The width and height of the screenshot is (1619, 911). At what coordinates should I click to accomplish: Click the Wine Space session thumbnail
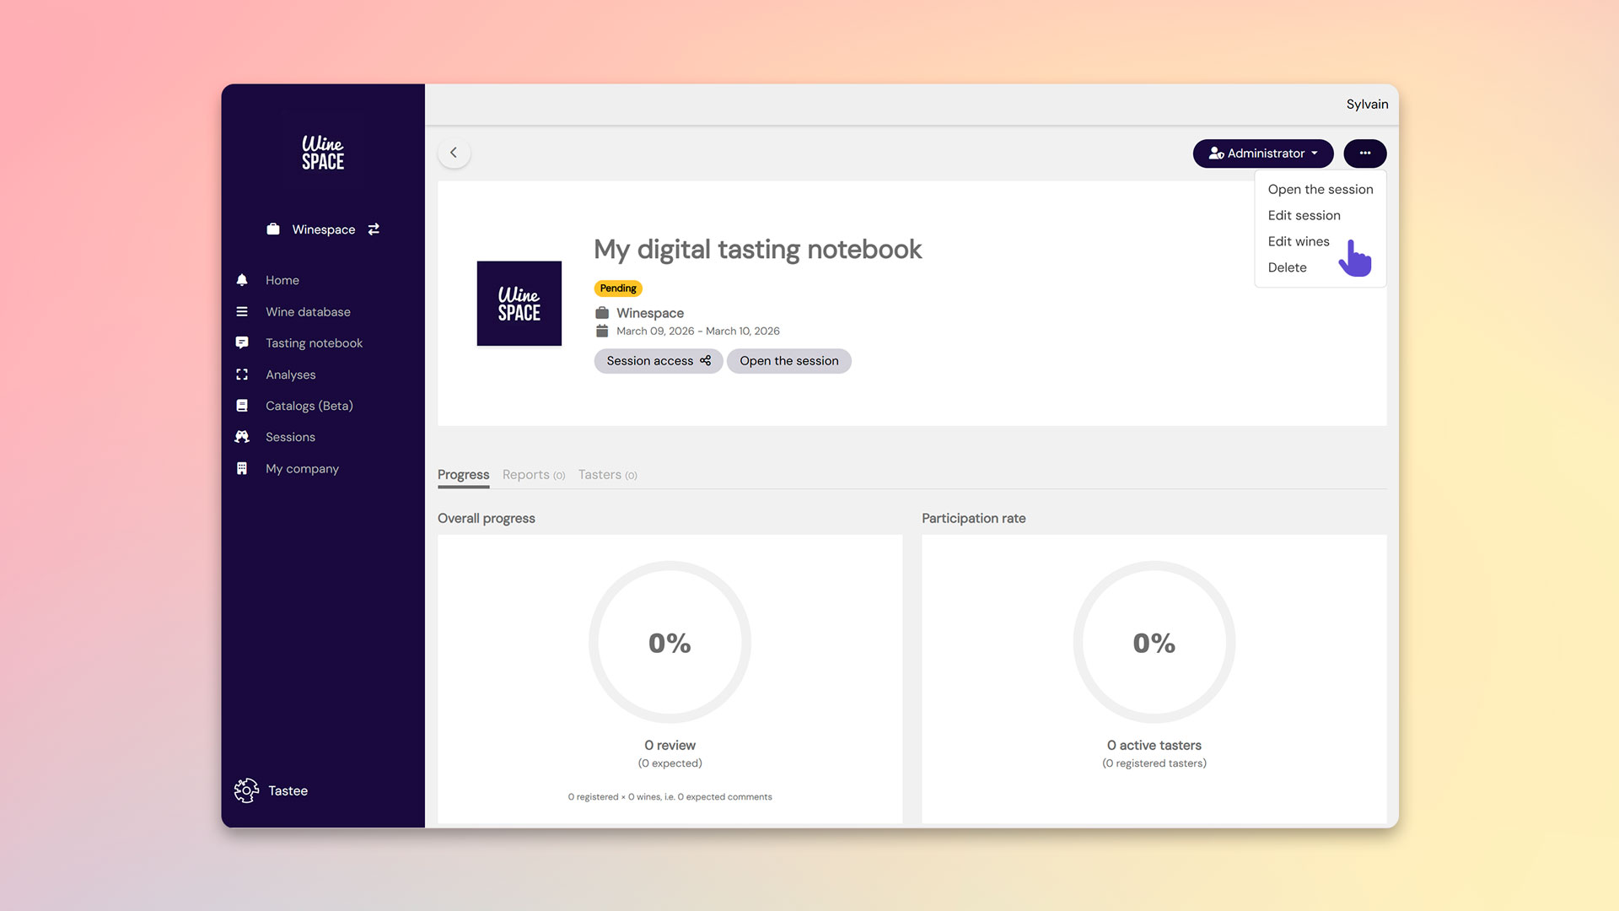519,303
